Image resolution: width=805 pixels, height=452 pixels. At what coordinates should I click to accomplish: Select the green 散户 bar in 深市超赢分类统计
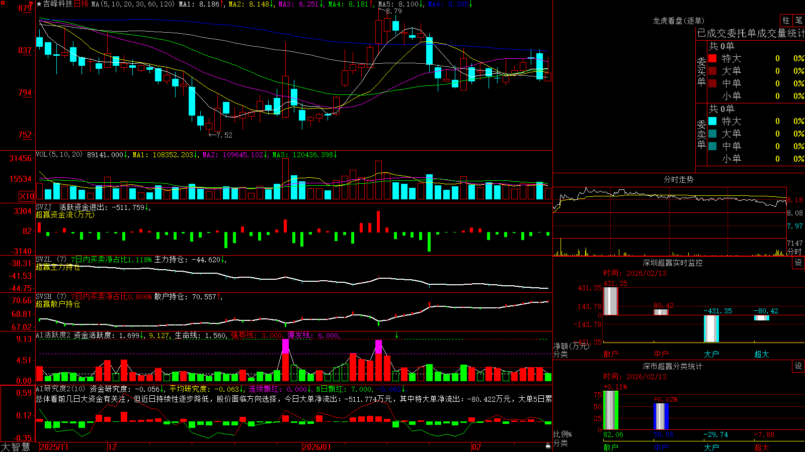pos(611,410)
